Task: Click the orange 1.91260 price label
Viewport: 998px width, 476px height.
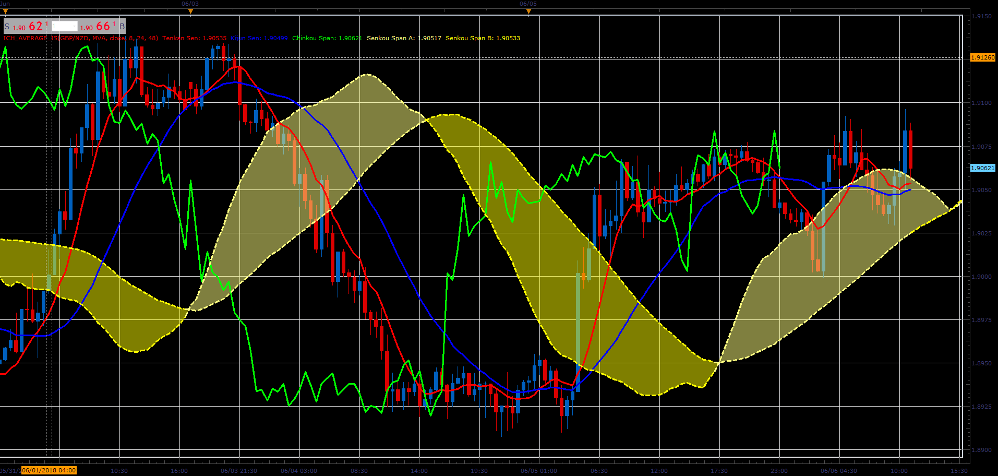Action: [x=982, y=57]
